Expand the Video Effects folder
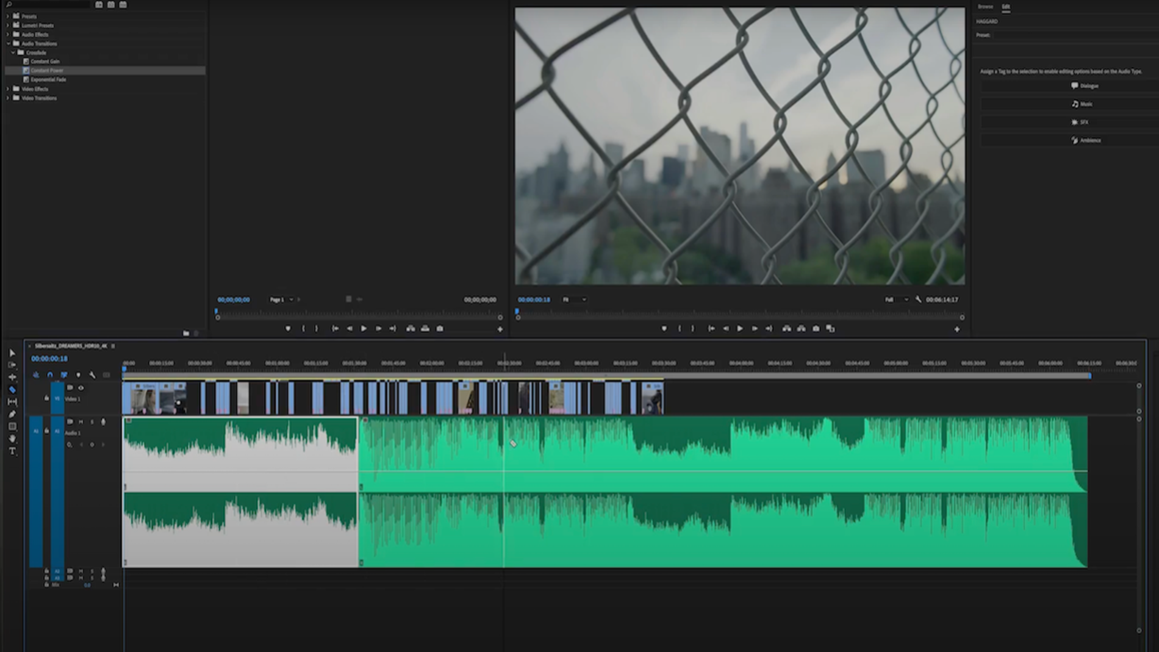Image resolution: width=1159 pixels, height=652 pixels. [8, 89]
